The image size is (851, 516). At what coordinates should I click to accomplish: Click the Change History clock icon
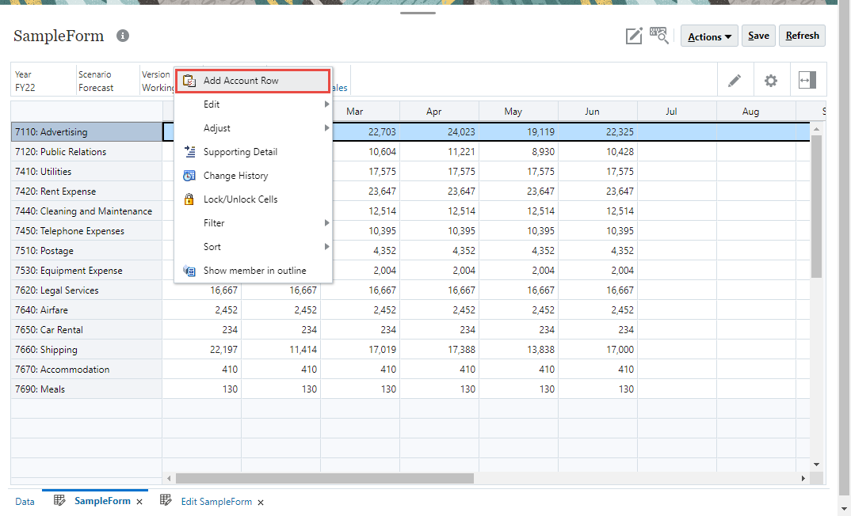189,175
